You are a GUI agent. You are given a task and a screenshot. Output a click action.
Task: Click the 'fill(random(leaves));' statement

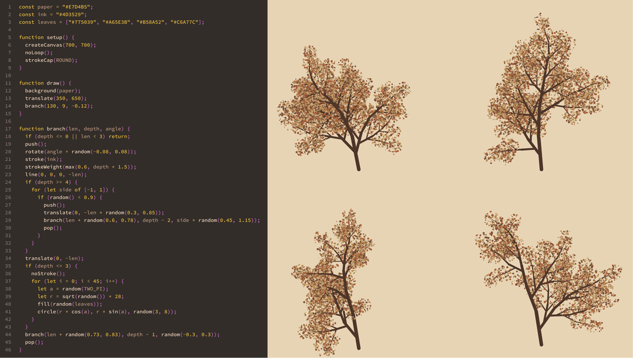coord(70,304)
